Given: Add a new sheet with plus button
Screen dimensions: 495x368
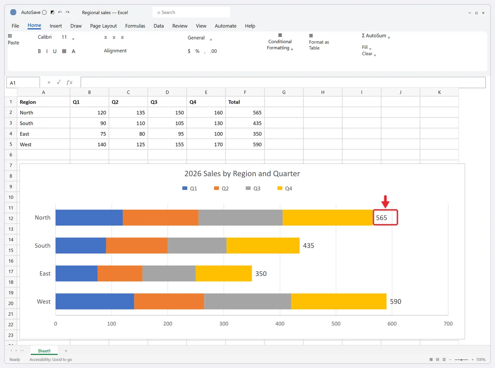Looking at the screenshot, I should 66,351.
